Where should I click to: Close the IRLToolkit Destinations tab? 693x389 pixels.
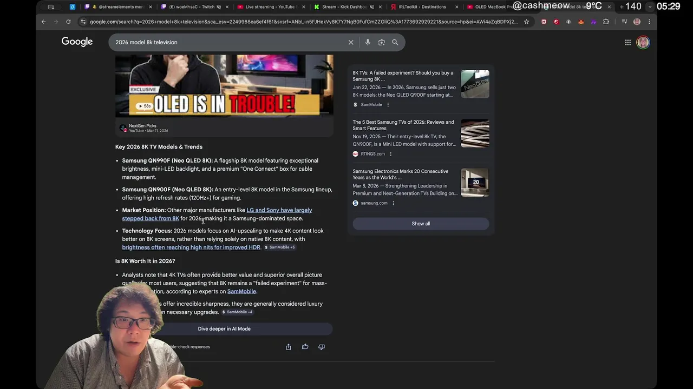[x=457, y=7]
